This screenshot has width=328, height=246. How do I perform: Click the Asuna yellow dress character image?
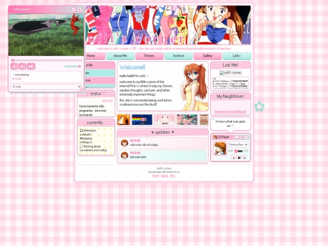(194, 87)
